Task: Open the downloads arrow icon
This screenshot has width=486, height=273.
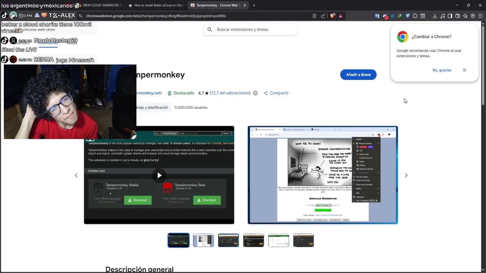Action: [435, 16]
